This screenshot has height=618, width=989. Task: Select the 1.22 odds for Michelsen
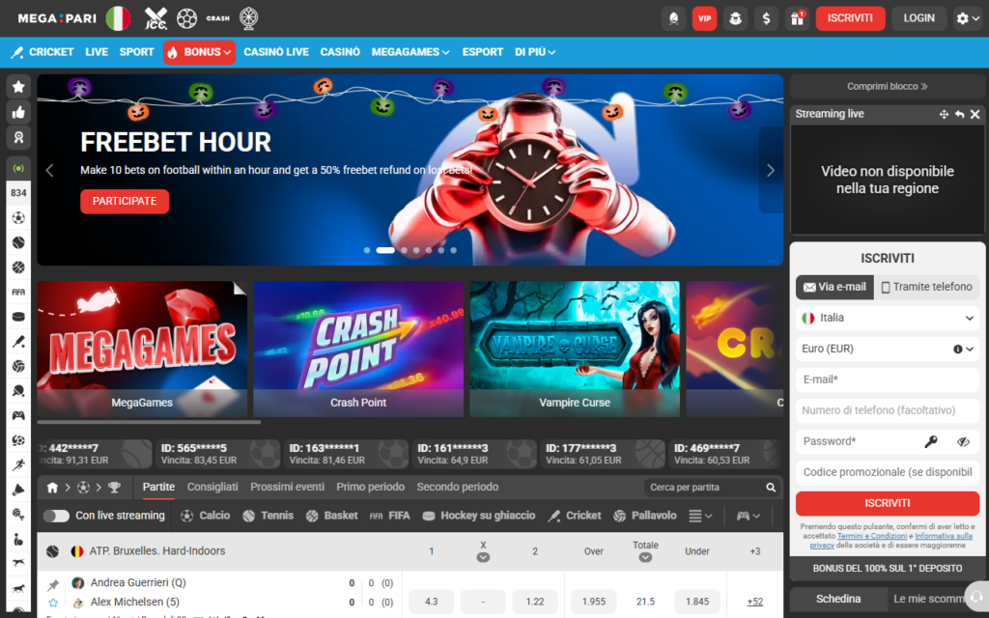click(x=535, y=602)
